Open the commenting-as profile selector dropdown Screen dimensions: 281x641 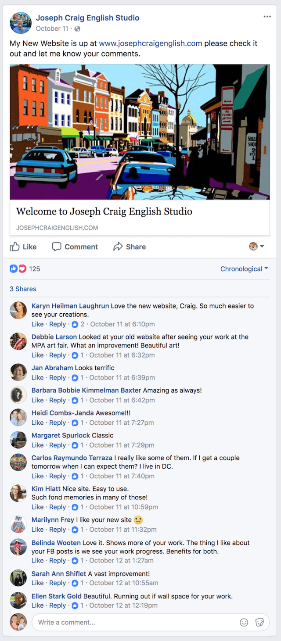tap(257, 247)
